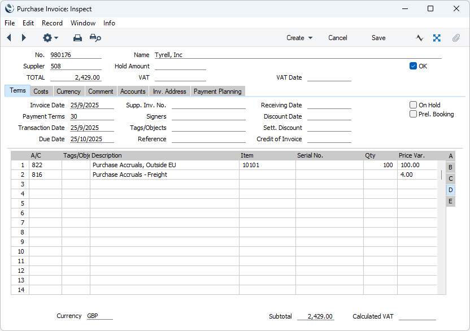Switch to the Costs tab
Image resolution: width=470 pixels, height=331 pixels.
point(41,92)
